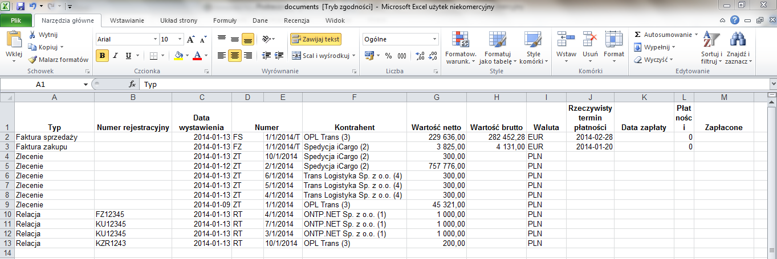Click the Wyczyść eraser icon

638,60
